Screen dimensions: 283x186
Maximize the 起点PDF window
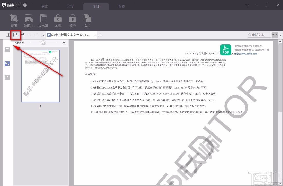[x=268, y=5]
